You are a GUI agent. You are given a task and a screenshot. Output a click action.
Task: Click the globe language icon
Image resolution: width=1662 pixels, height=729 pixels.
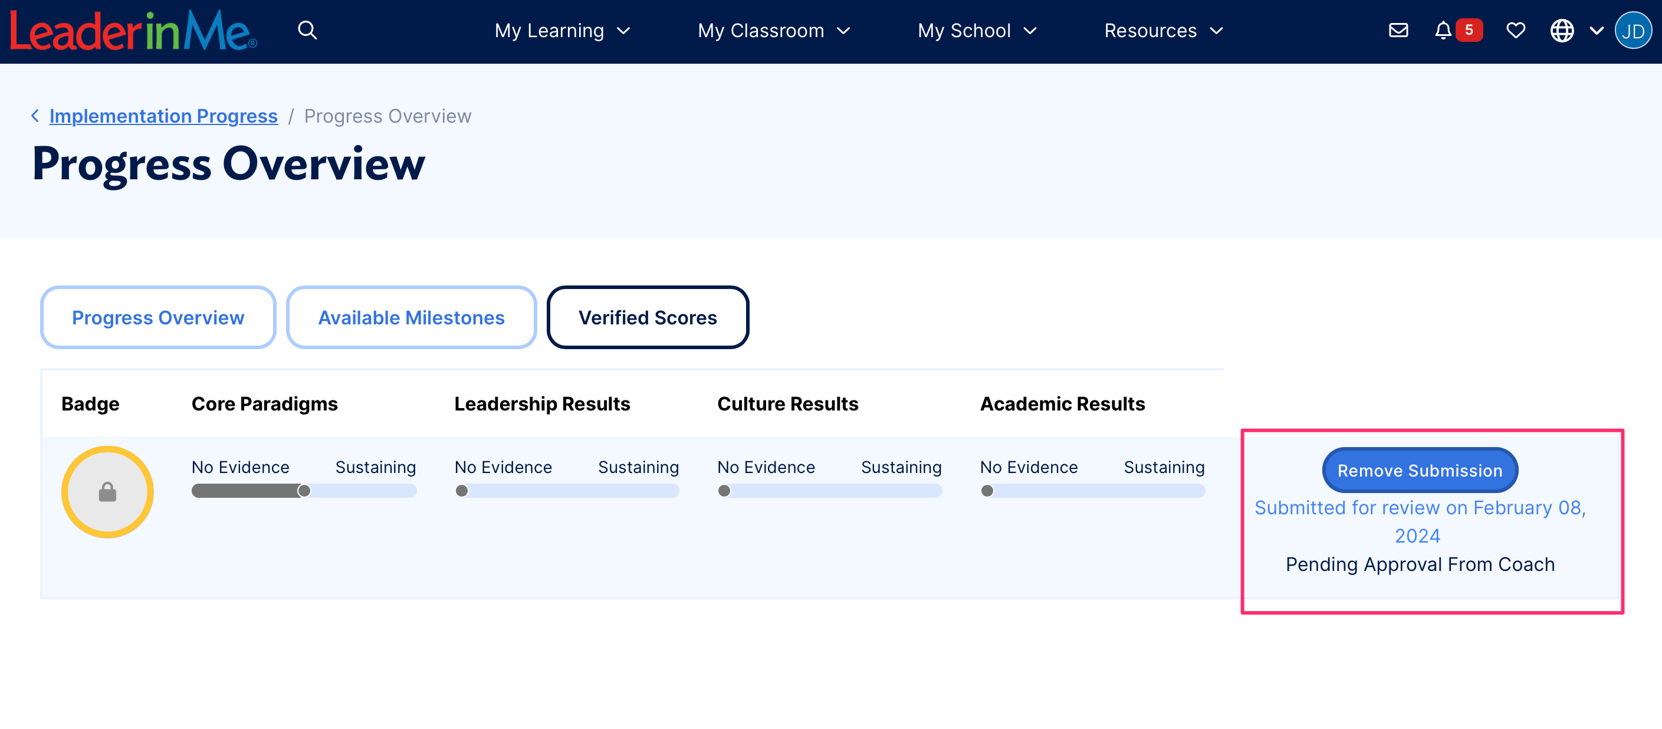pos(1561,30)
